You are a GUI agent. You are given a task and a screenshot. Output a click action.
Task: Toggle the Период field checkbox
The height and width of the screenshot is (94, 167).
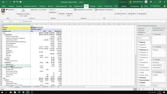tap(138, 42)
